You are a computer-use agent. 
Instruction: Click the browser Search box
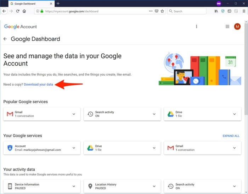[x=187, y=11]
